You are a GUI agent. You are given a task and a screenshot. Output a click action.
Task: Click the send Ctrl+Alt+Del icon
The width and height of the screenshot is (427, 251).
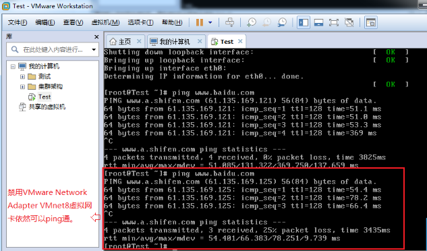229,22
